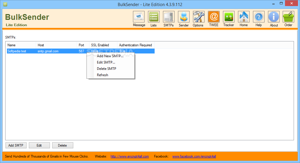Screen dimensions: 300x163
Task: Sort by the Host column header
Action: coord(56,45)
